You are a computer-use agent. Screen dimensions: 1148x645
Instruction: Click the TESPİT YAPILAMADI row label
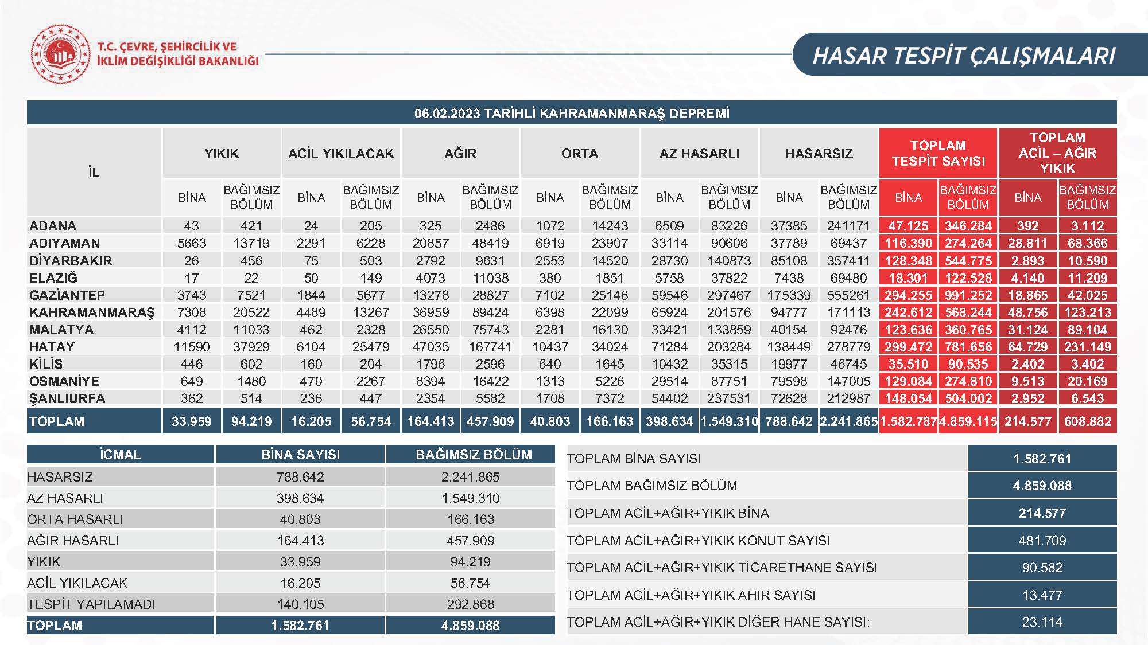tap(91, 604)
